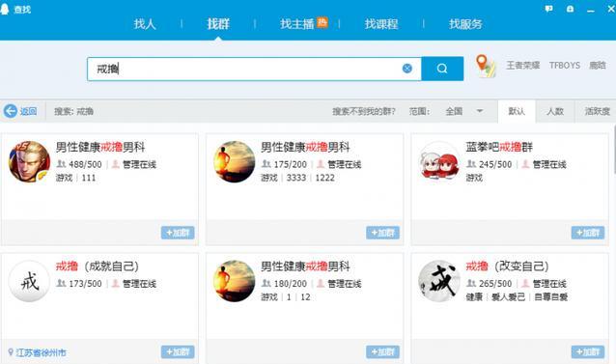The image size is (616, 364).
Task: Search the hot keyword 王者荣耀
Action: pos(523,66)
